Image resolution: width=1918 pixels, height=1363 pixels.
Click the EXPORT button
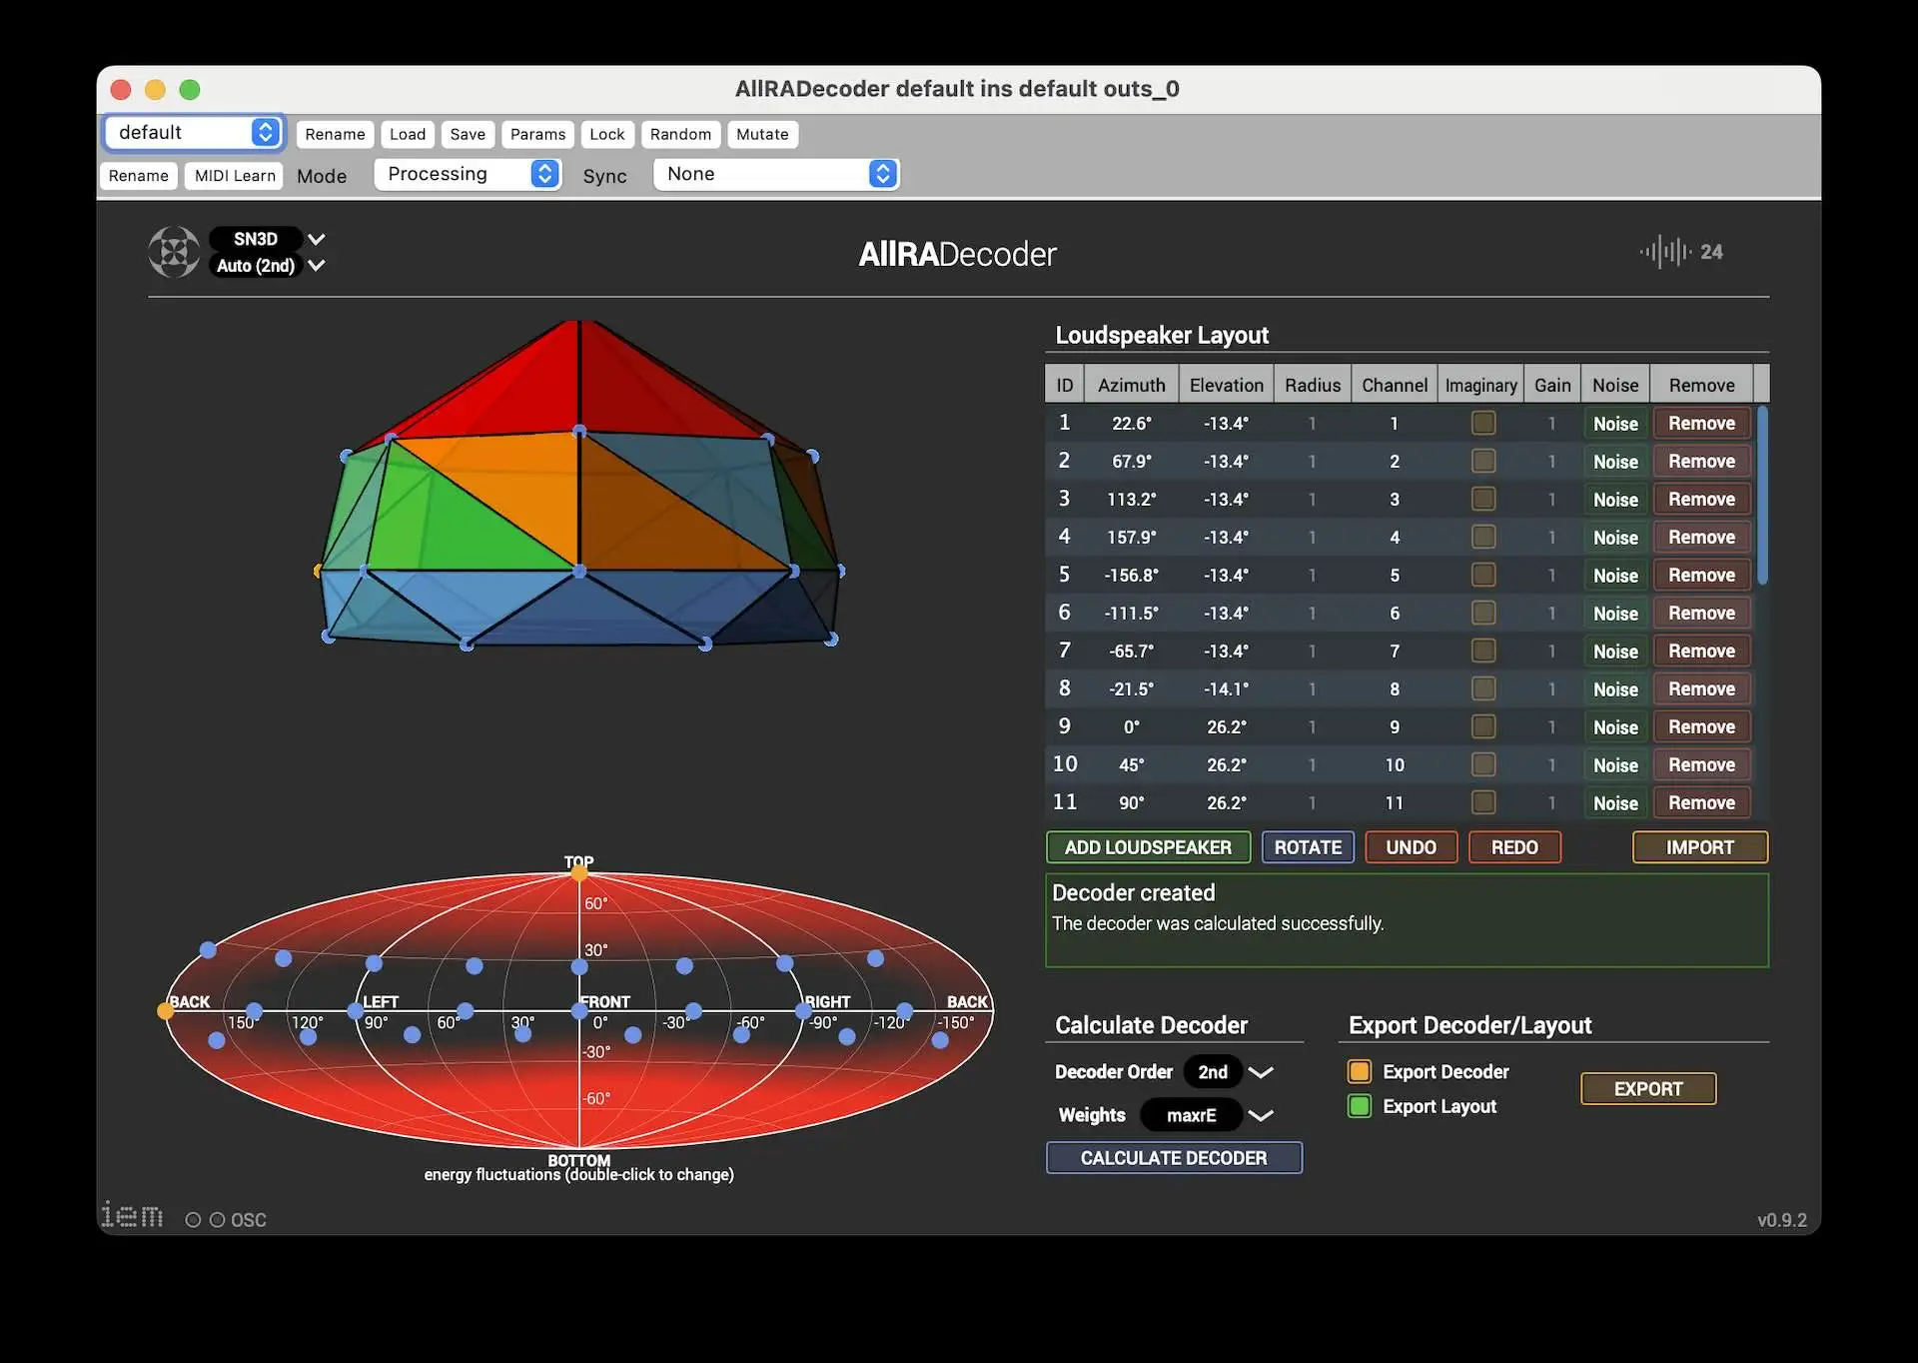click(x=1648, y=1088)
